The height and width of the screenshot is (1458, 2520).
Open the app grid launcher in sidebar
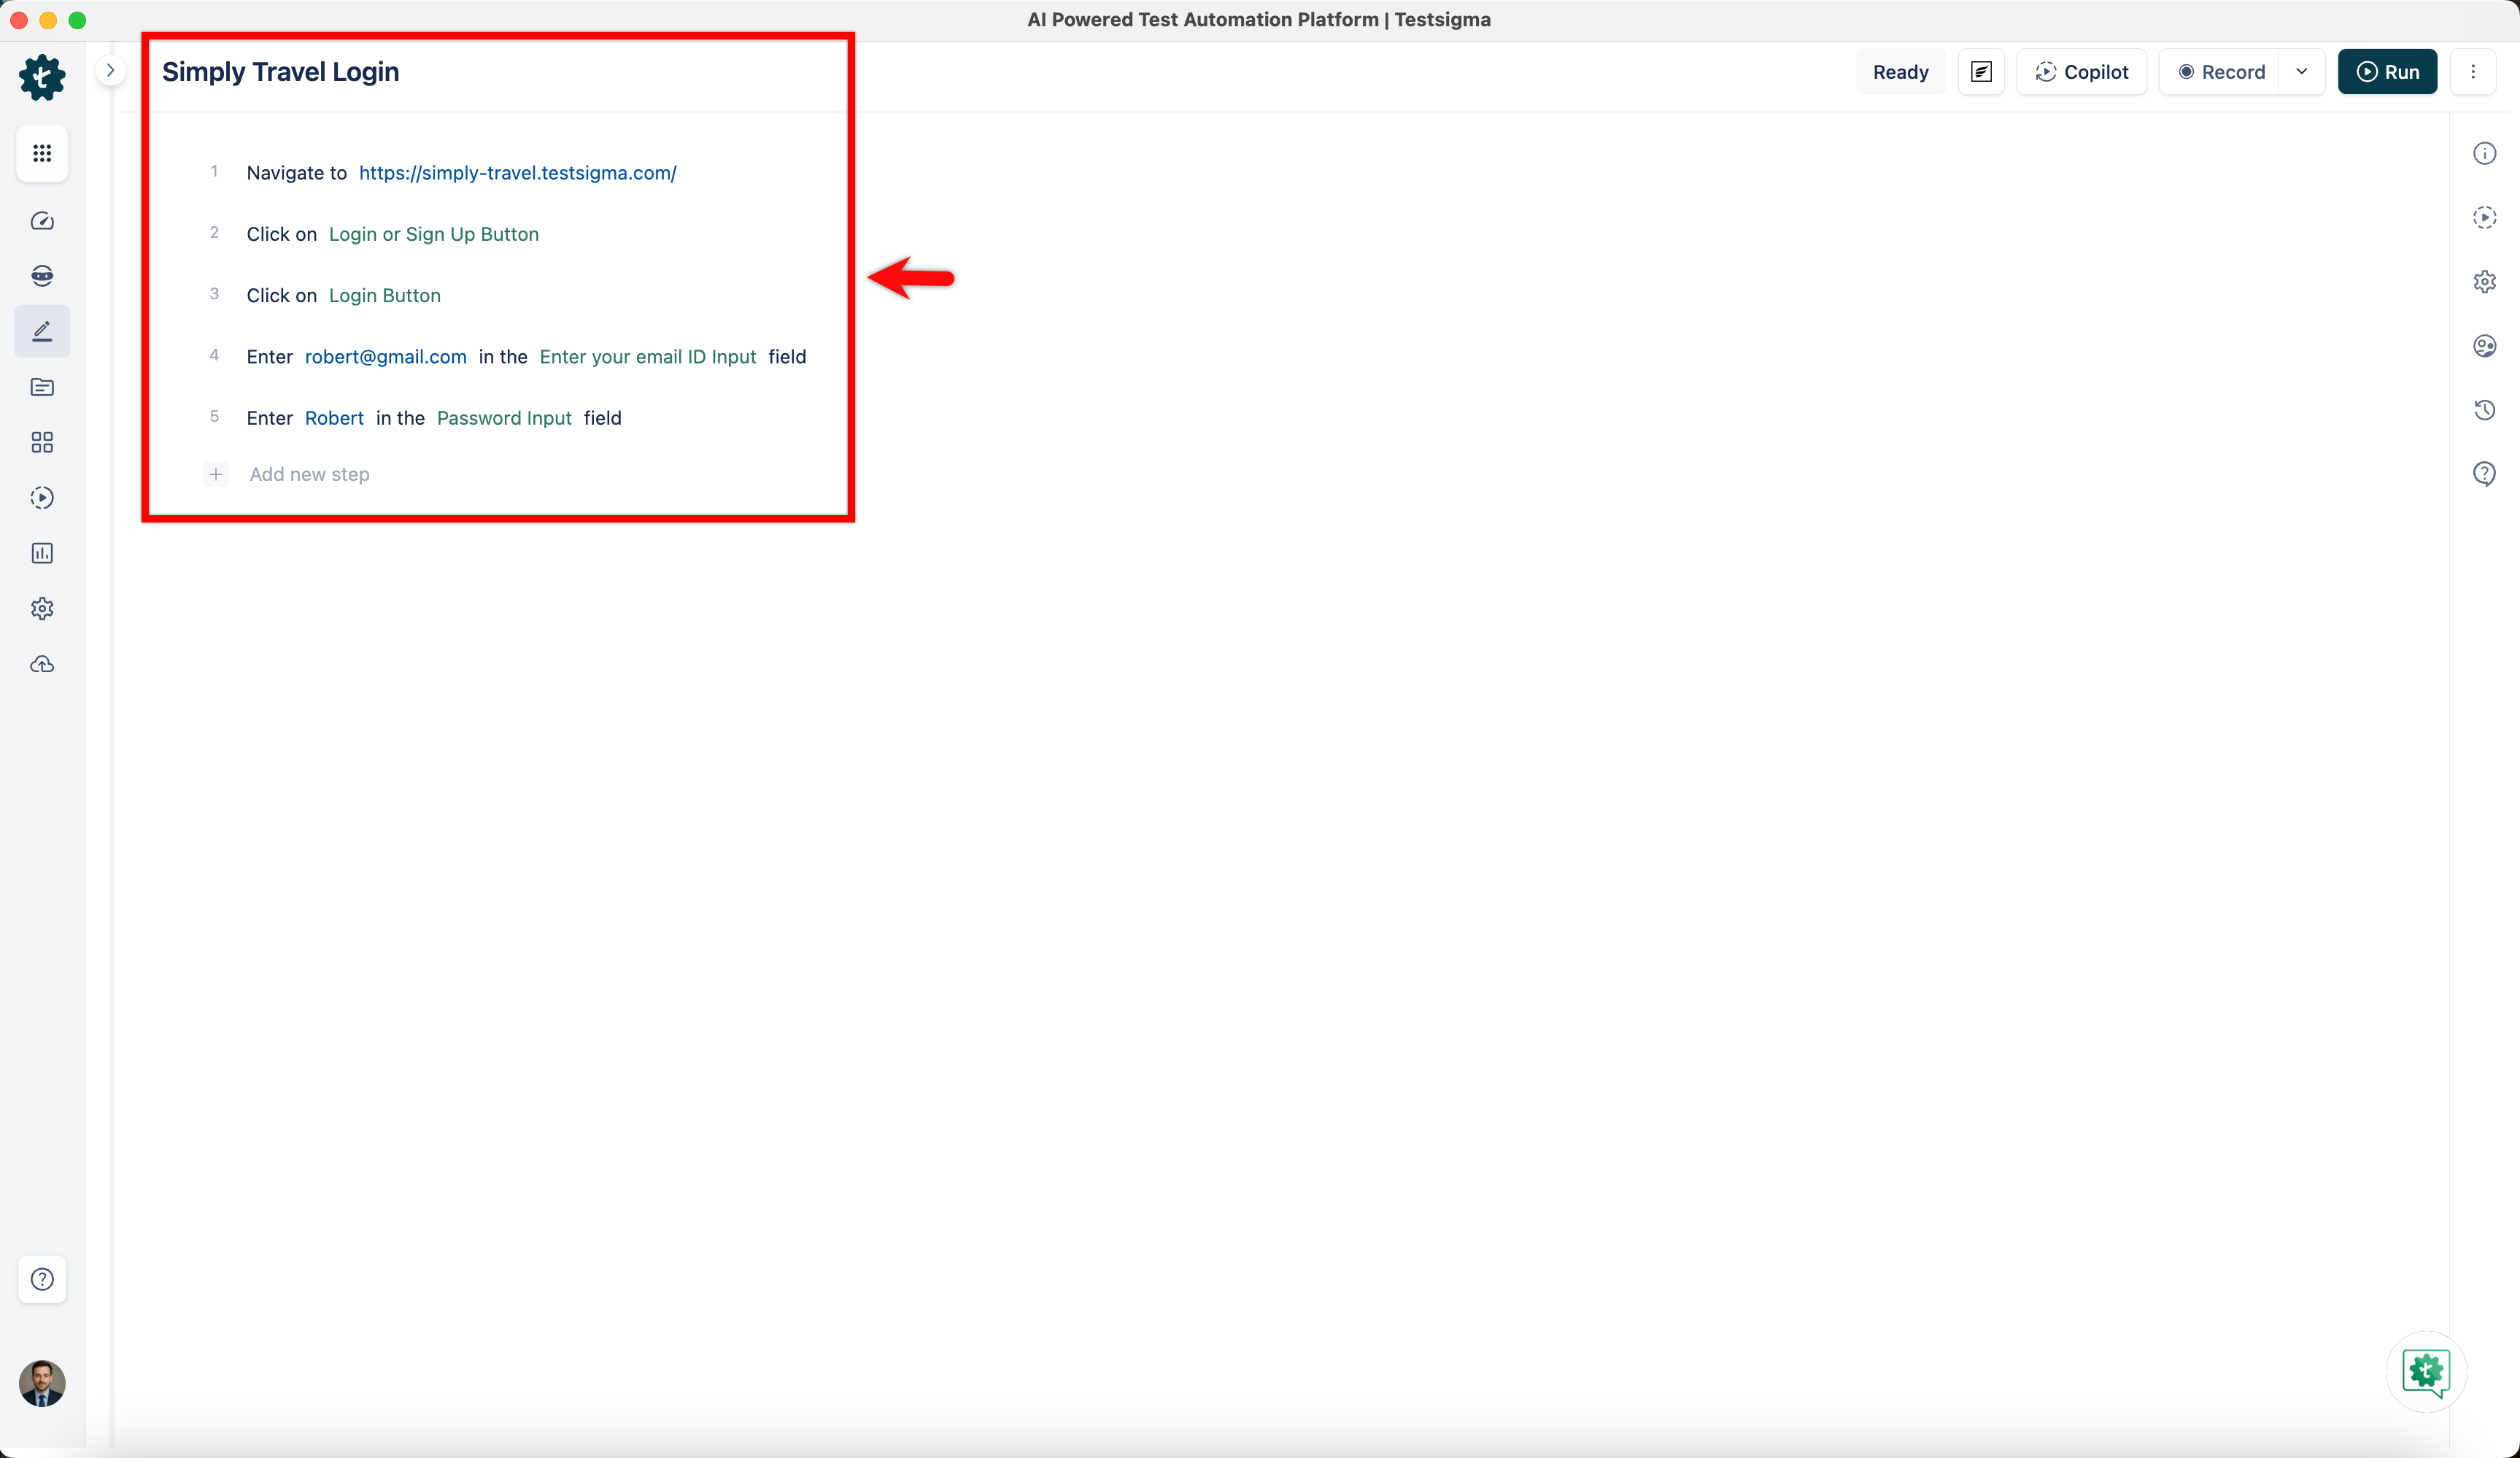coord(42,153)
